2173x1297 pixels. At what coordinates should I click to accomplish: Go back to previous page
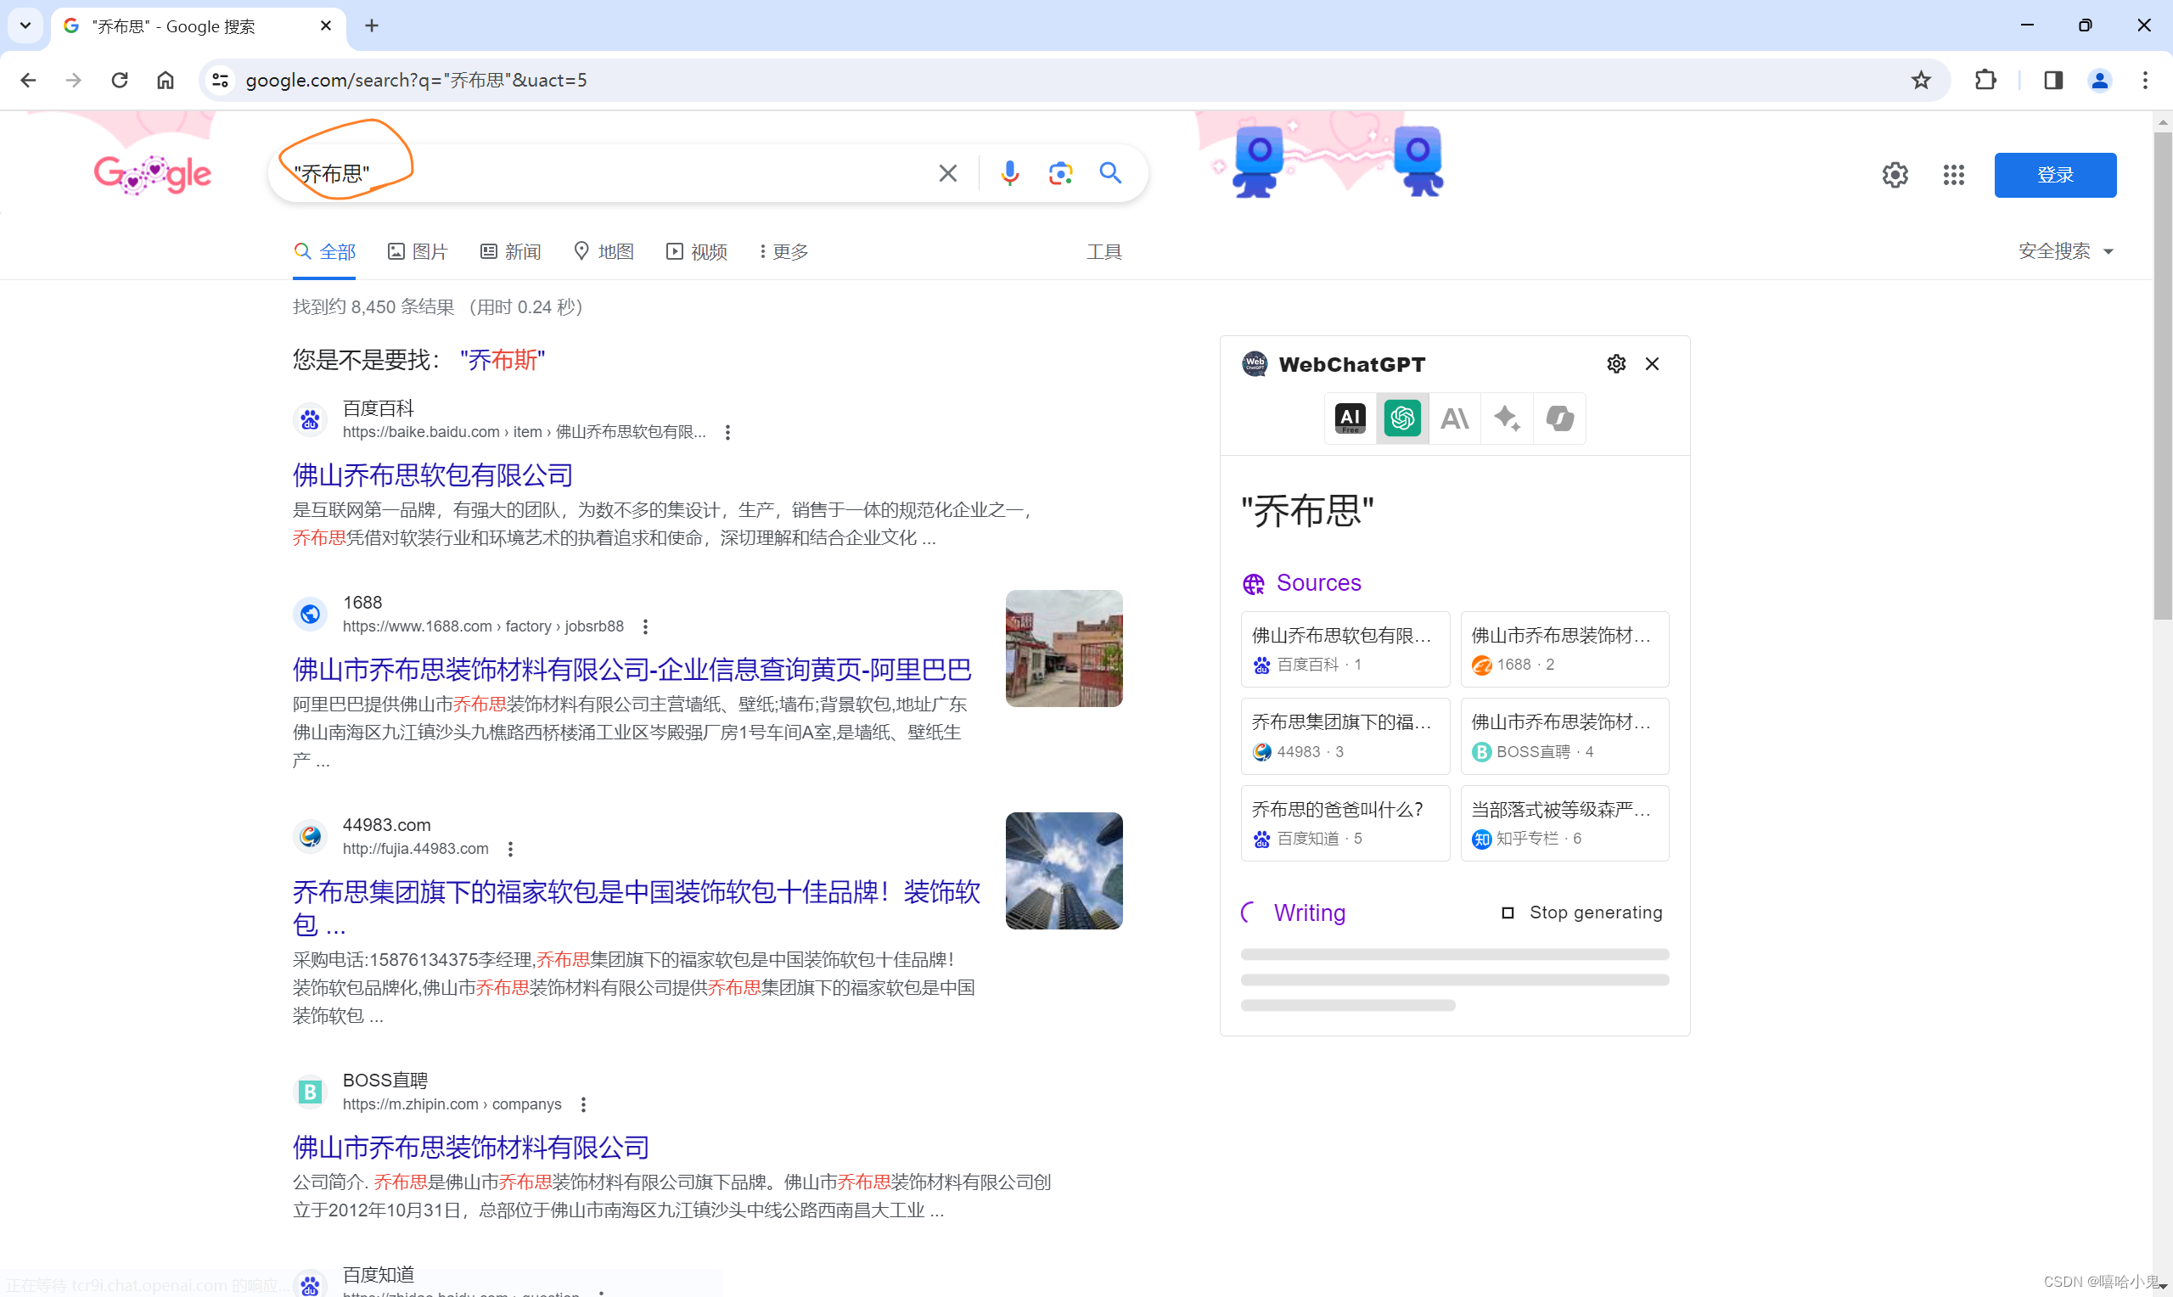28,81
